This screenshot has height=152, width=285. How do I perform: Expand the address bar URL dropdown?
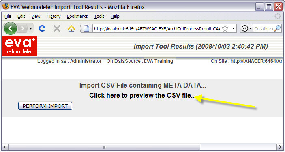tap(233, 28)
